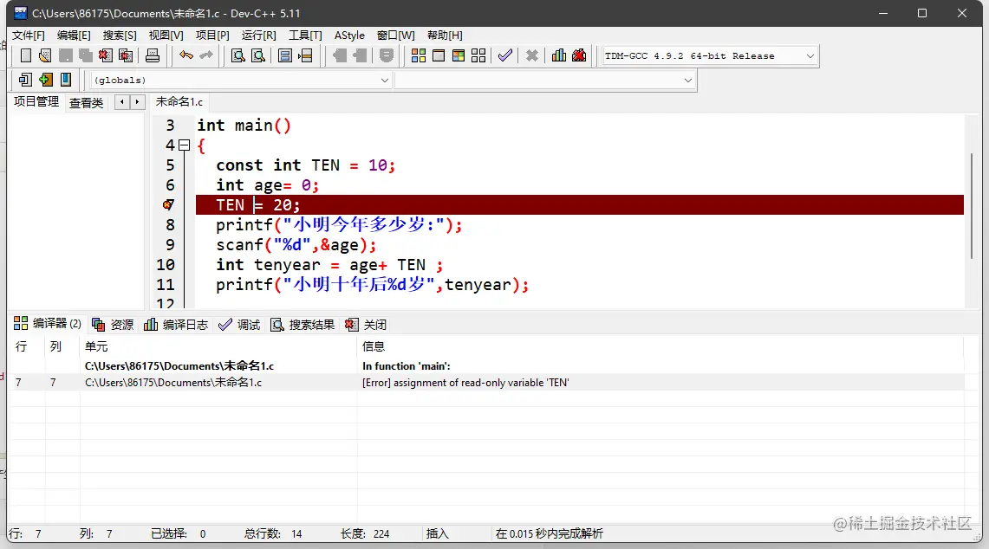
Task: Click the 总行数 14 status entry
Action: (273, 534)
